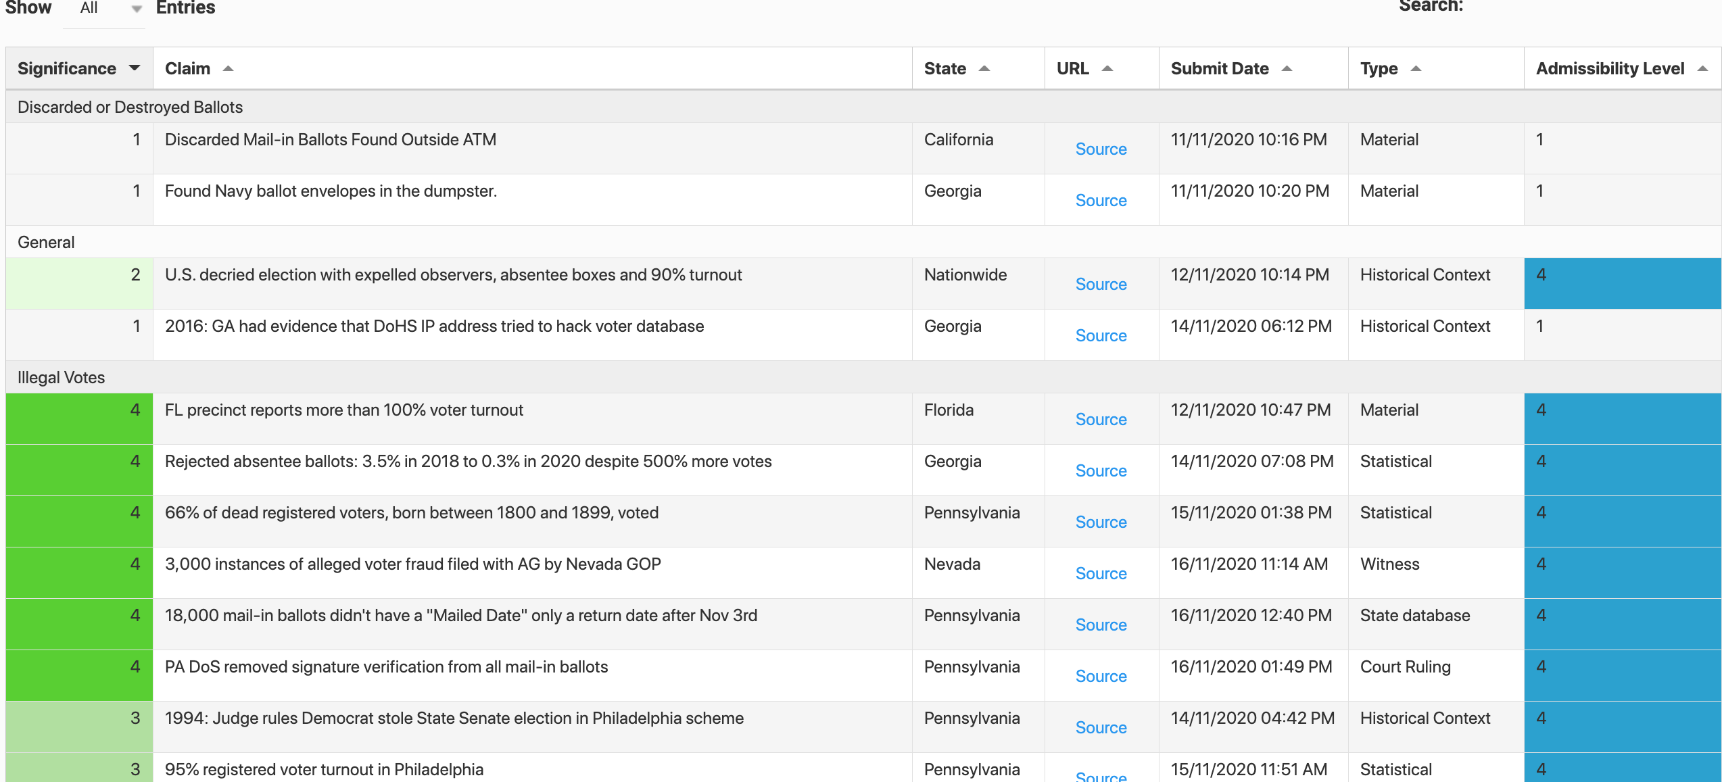Click the URL column sort arrow
This screenshot has width=1722, height=782.
point(1107,69)
